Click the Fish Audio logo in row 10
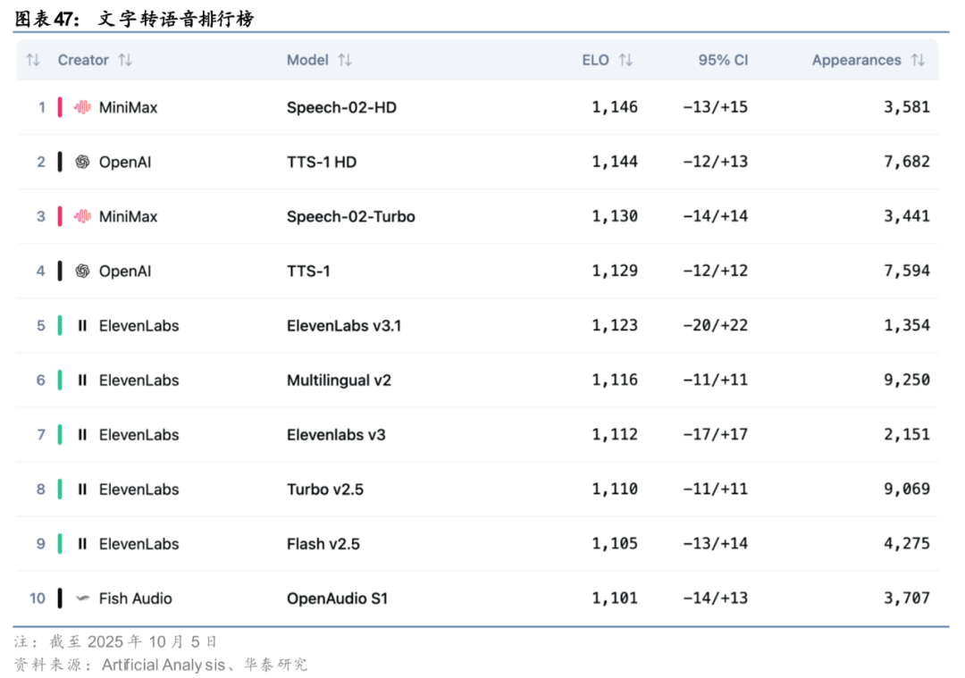This screenshot has width=965, height=678. 82,598
